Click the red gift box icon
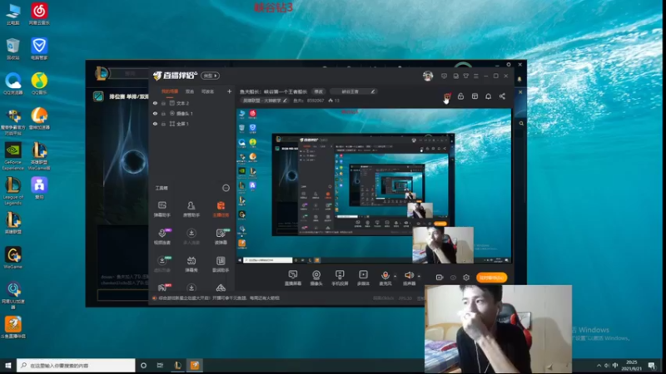The image size is (666, 374). 447,96
